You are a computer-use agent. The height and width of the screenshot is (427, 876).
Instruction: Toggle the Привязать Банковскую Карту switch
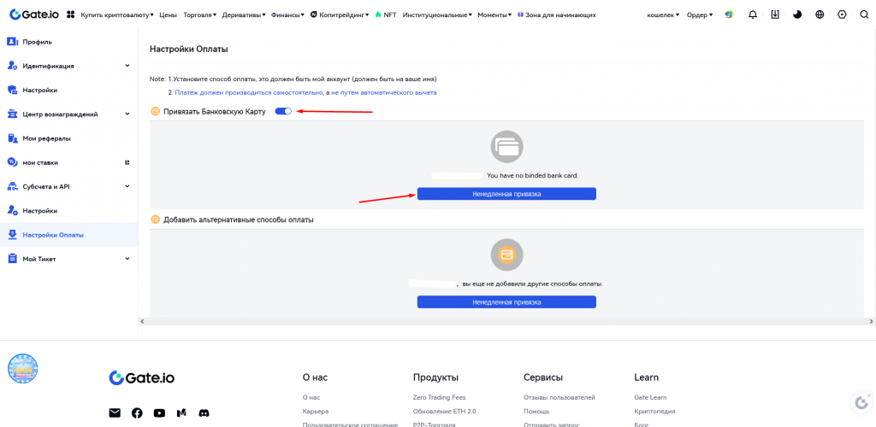point(283,111)
